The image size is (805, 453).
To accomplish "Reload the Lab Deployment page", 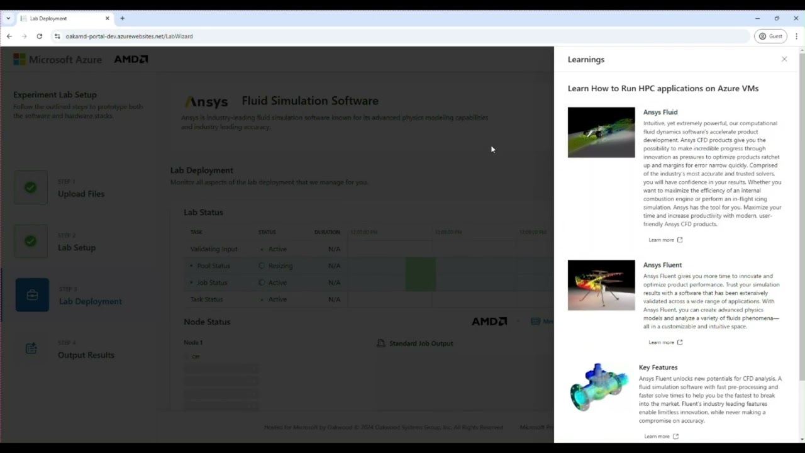I will 39,36.
